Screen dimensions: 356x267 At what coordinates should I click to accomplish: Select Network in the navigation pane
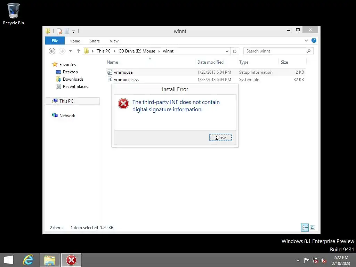[x=67, y=115]
